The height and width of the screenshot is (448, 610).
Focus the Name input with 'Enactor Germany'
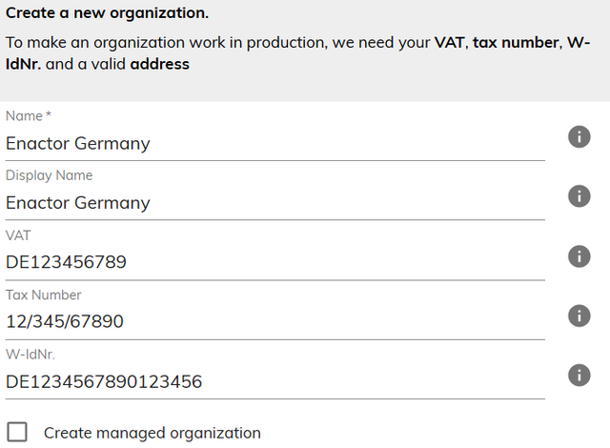point(274,144)
